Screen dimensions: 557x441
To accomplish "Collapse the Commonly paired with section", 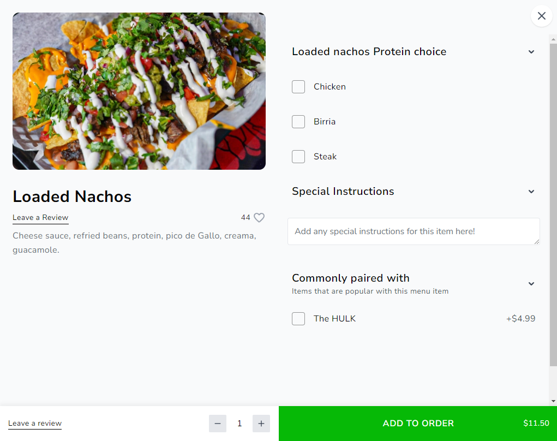I will coord(531,284).
